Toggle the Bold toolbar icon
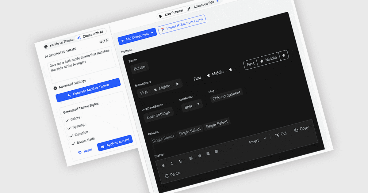 [x=163, y=166]
